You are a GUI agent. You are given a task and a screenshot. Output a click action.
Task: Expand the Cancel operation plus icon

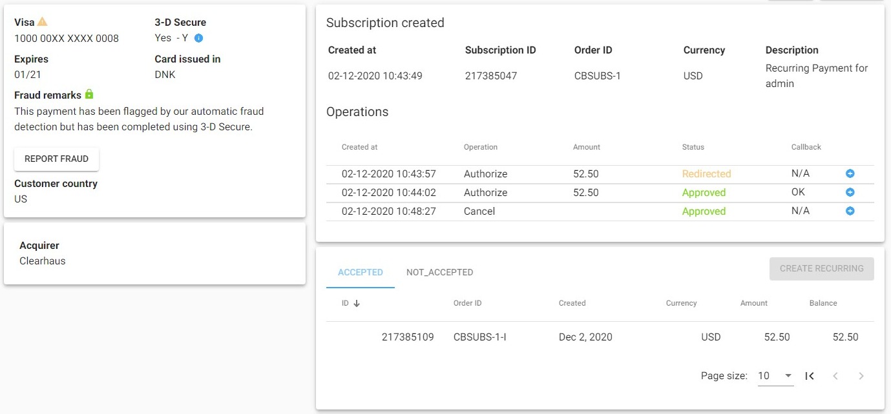point(850,211)
